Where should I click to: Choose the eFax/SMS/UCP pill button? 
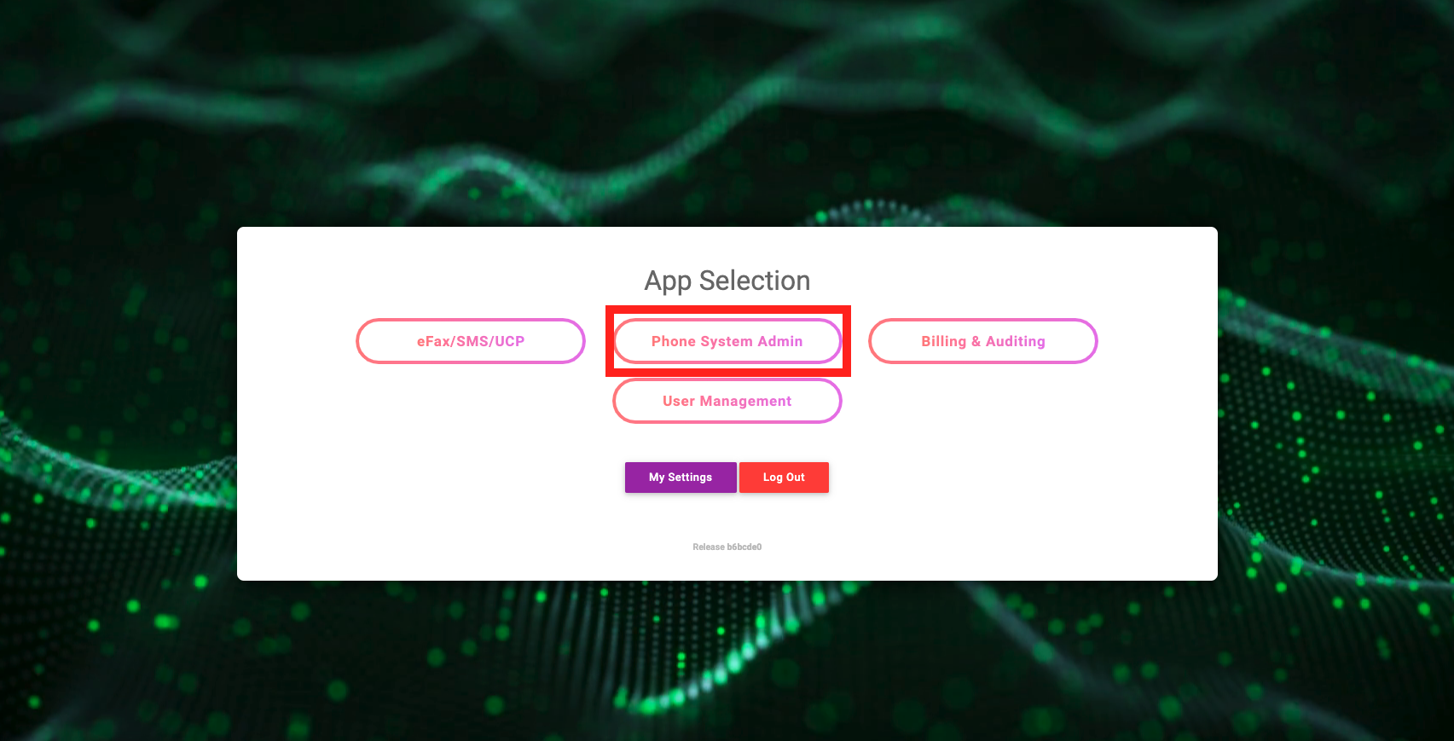471,341
